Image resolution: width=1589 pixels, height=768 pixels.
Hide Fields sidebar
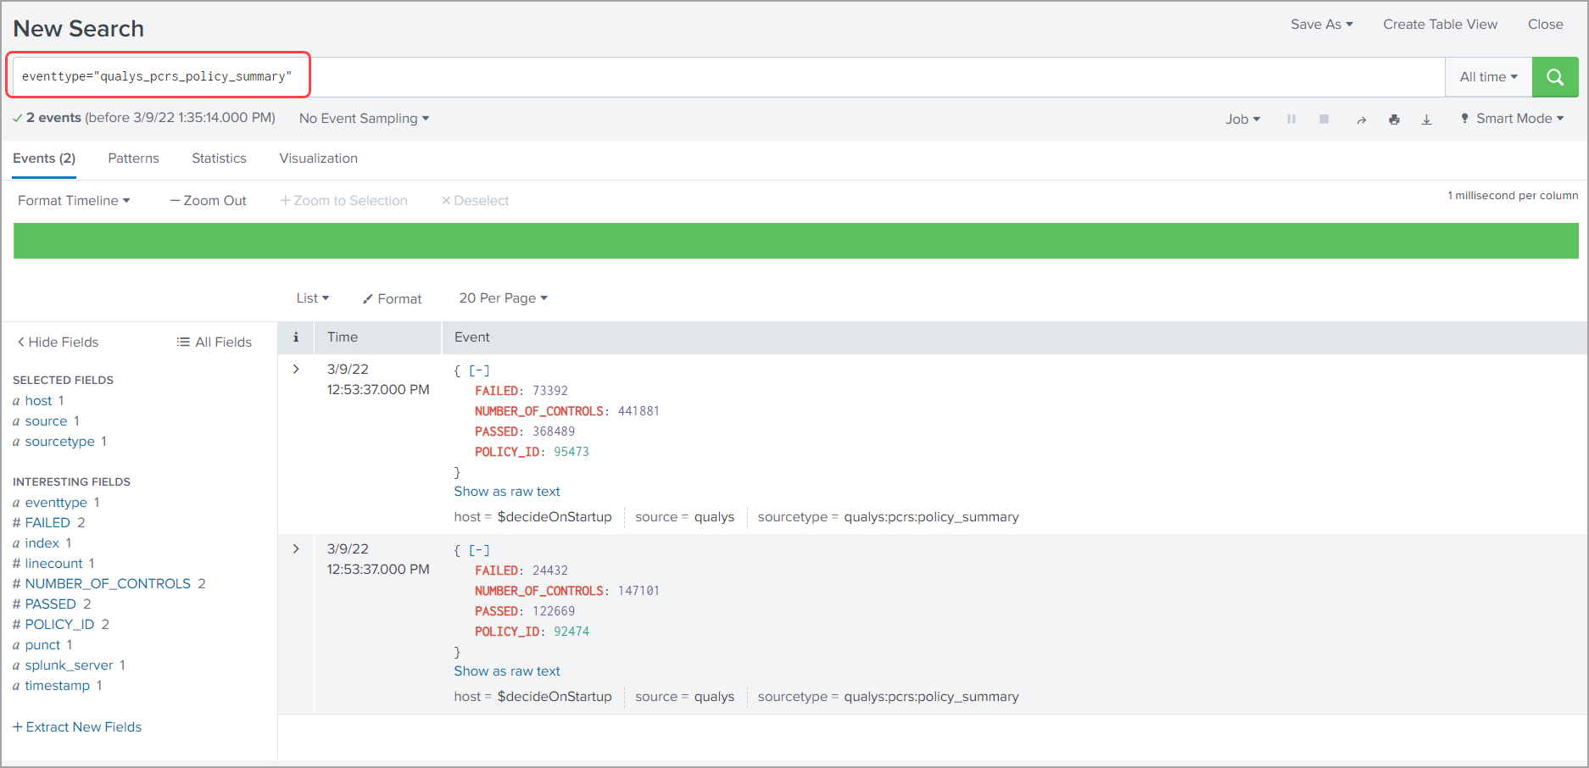(x=58, y=342)
